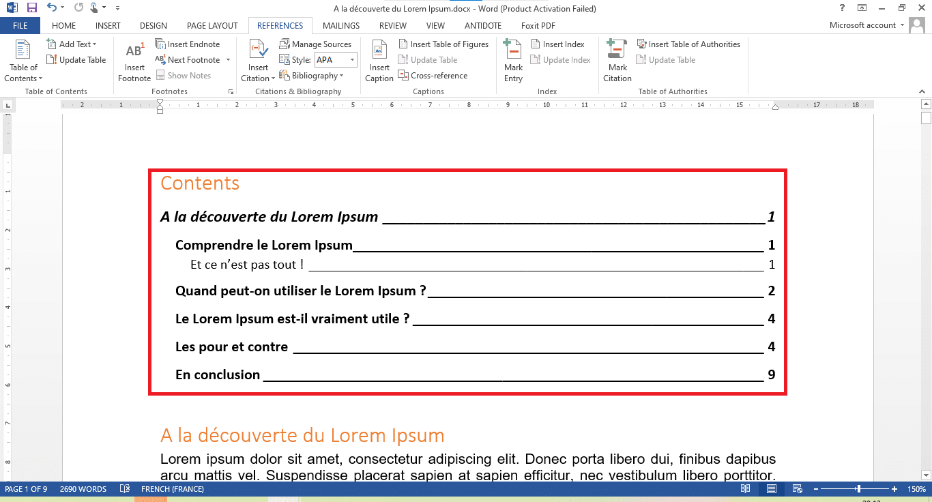Click vertical scrollbar down arrow
The image size is (932, 502).
[x=926, y=475]
